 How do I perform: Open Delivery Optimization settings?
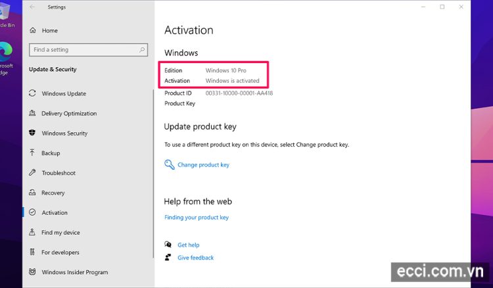pyautogui.click(x=69, y=114)
